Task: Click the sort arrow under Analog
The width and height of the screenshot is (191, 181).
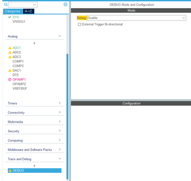Action: [x=34, y=43]
